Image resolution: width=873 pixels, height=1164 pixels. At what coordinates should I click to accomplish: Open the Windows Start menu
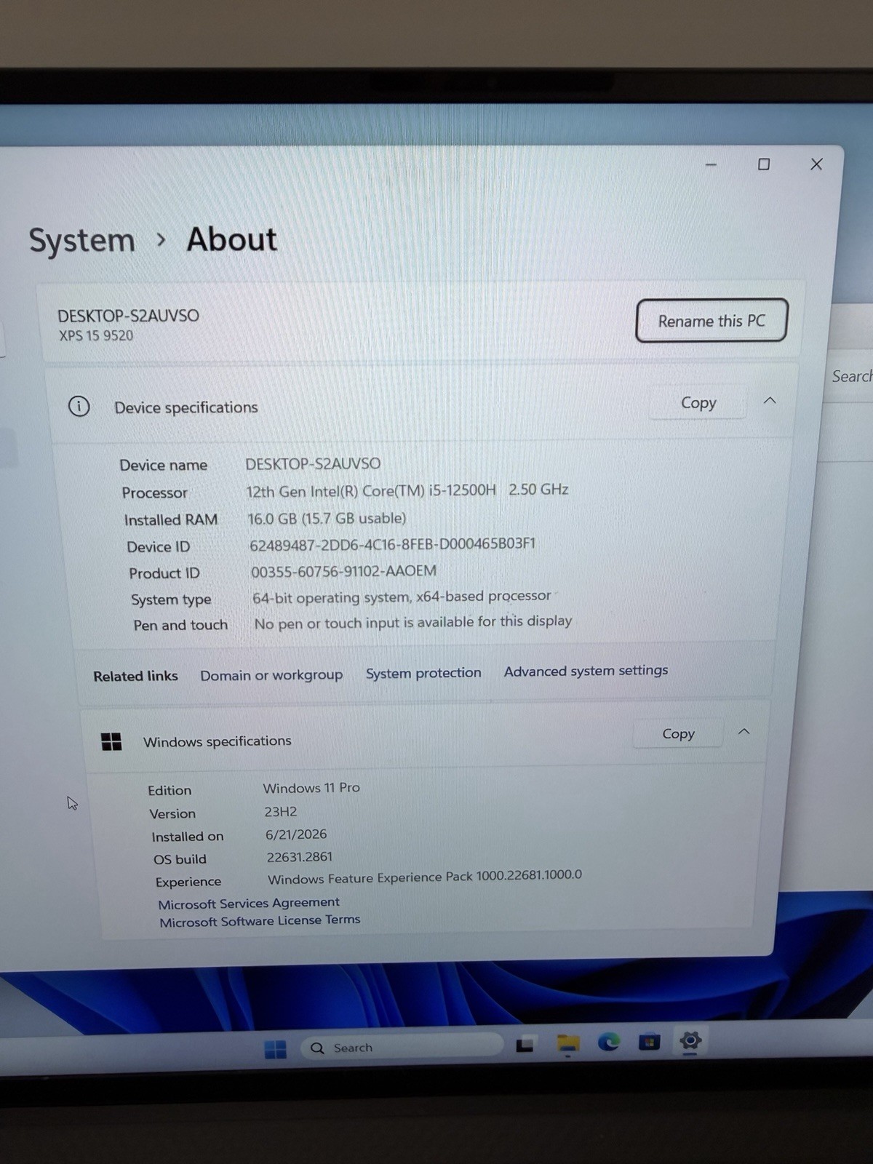click(x=275, y=1049)
